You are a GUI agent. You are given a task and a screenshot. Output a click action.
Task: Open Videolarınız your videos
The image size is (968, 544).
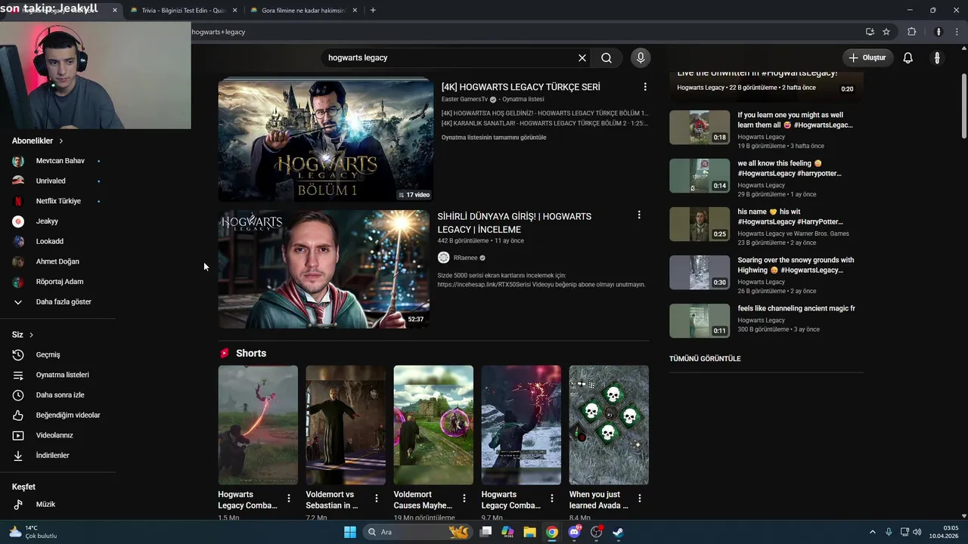tap(58, 435)
